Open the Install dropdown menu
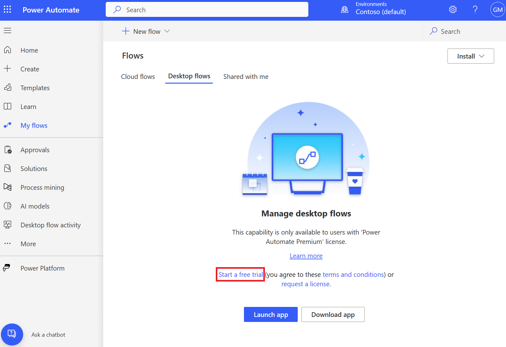 [470, 56]
